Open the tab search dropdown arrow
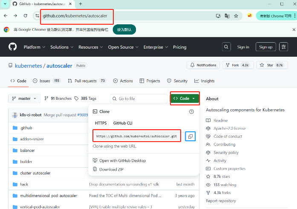 pos(5,4)
